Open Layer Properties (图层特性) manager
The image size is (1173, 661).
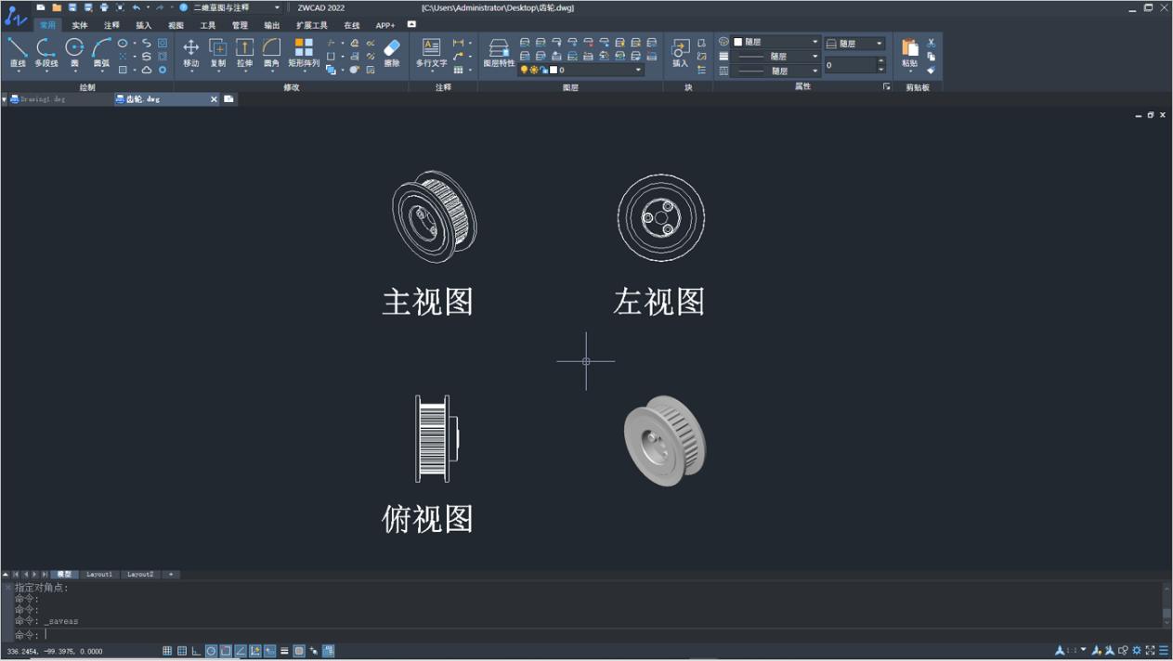click(x=499, y=53)
